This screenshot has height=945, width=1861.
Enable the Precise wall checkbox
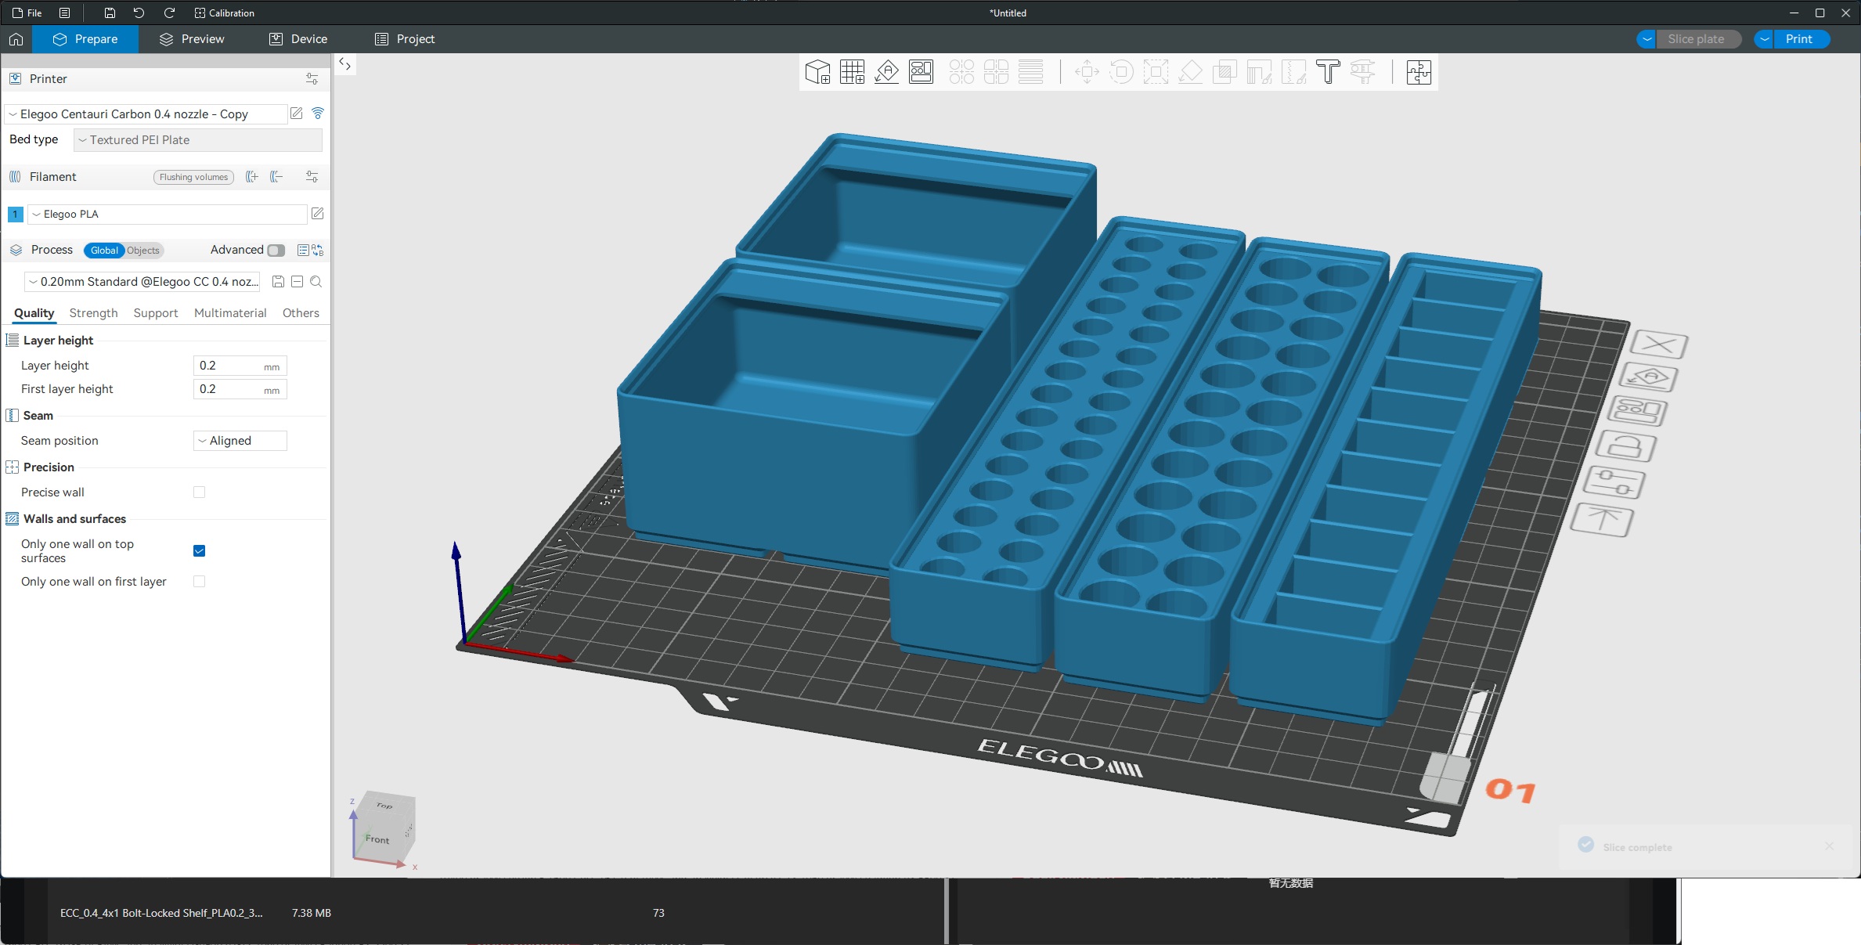199,492
